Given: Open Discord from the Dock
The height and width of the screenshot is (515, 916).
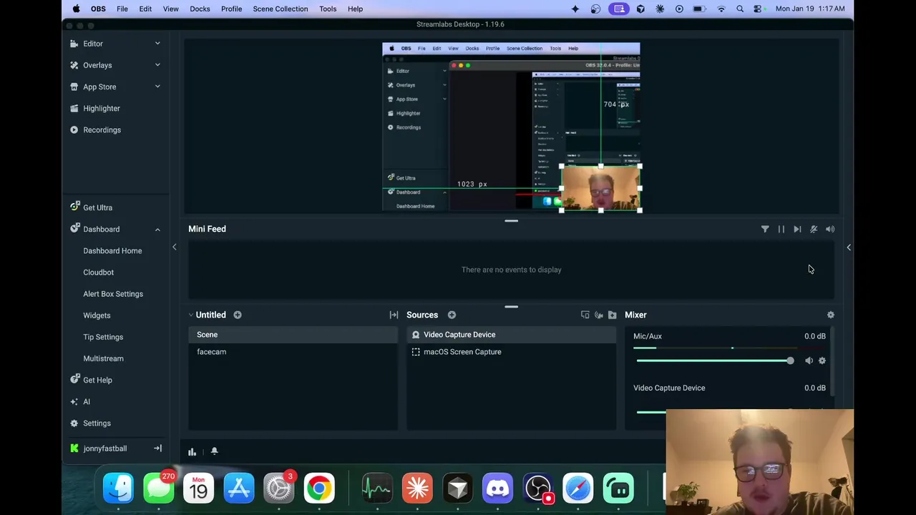Looking at the screenshot, I should (x=497, y=489).
